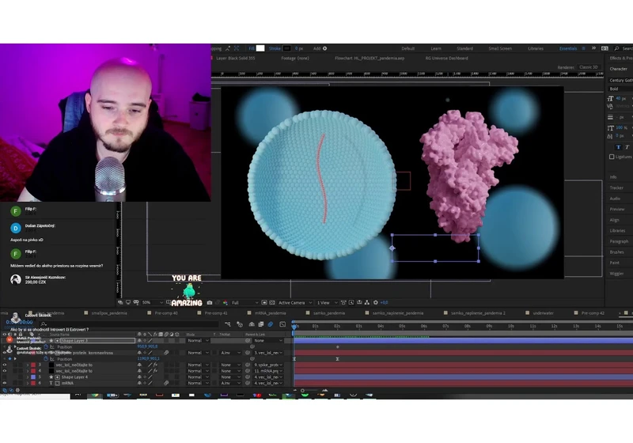Take a snapshot with the camera icon
The image size is (633, 443).
pos(210,302)
